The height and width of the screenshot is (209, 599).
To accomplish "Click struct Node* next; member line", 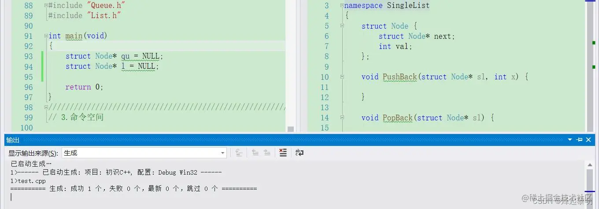I will pyautogui.click(x=417, y=36).
